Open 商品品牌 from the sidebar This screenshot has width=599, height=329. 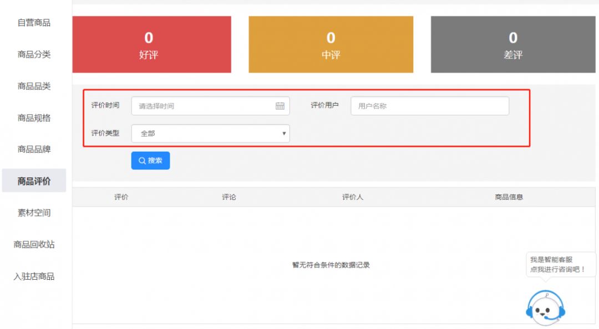[33, 149]
